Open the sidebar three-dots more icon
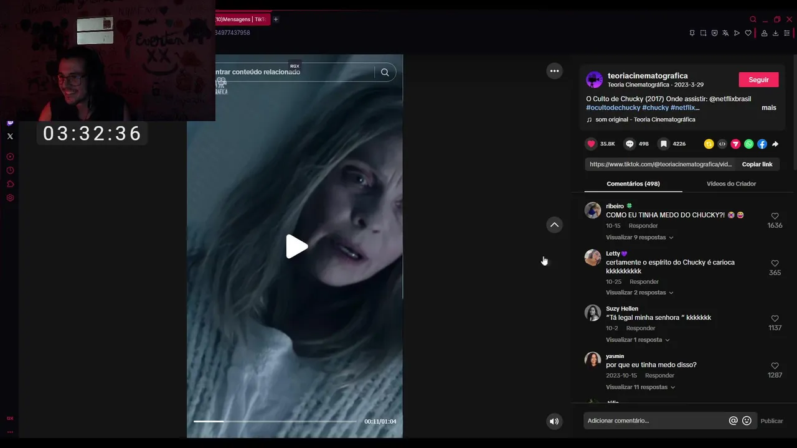The image size is (797, 448). click(10, 431)
